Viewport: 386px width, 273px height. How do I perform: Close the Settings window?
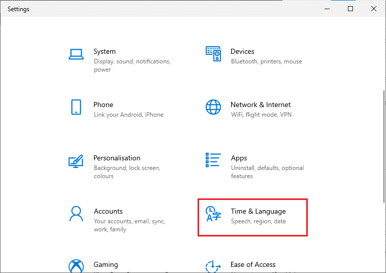pos(373,9)
